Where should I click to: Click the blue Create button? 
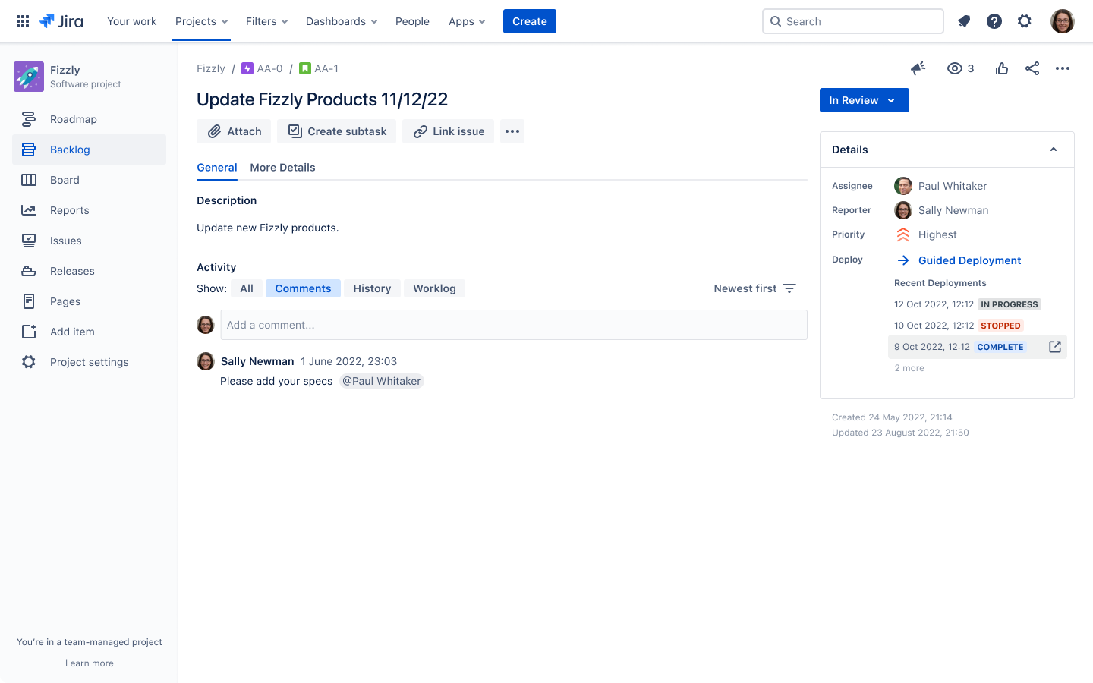pos(529,21)
